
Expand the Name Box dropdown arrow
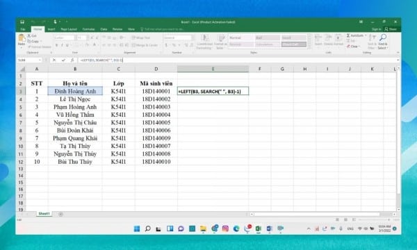click(x=40, y=60)
